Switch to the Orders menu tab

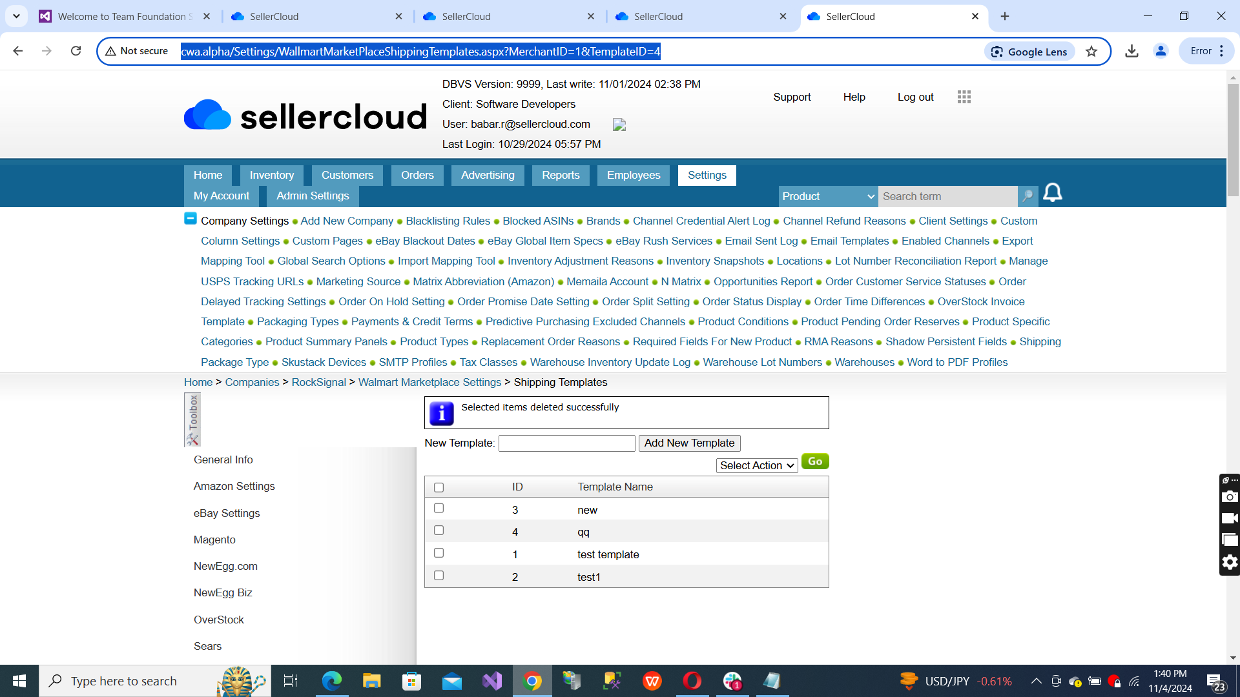tap(417, 175)
